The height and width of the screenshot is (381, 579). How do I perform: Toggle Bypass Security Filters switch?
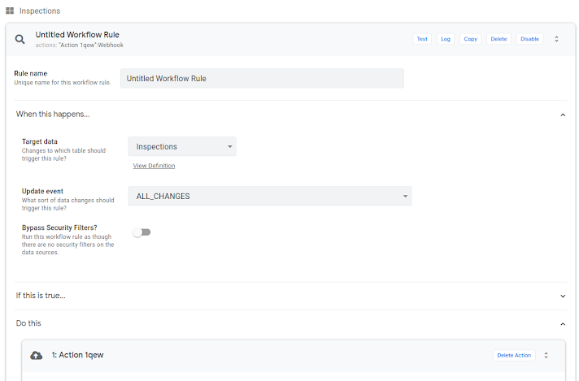pyautogui.click(x=142, y=232)
